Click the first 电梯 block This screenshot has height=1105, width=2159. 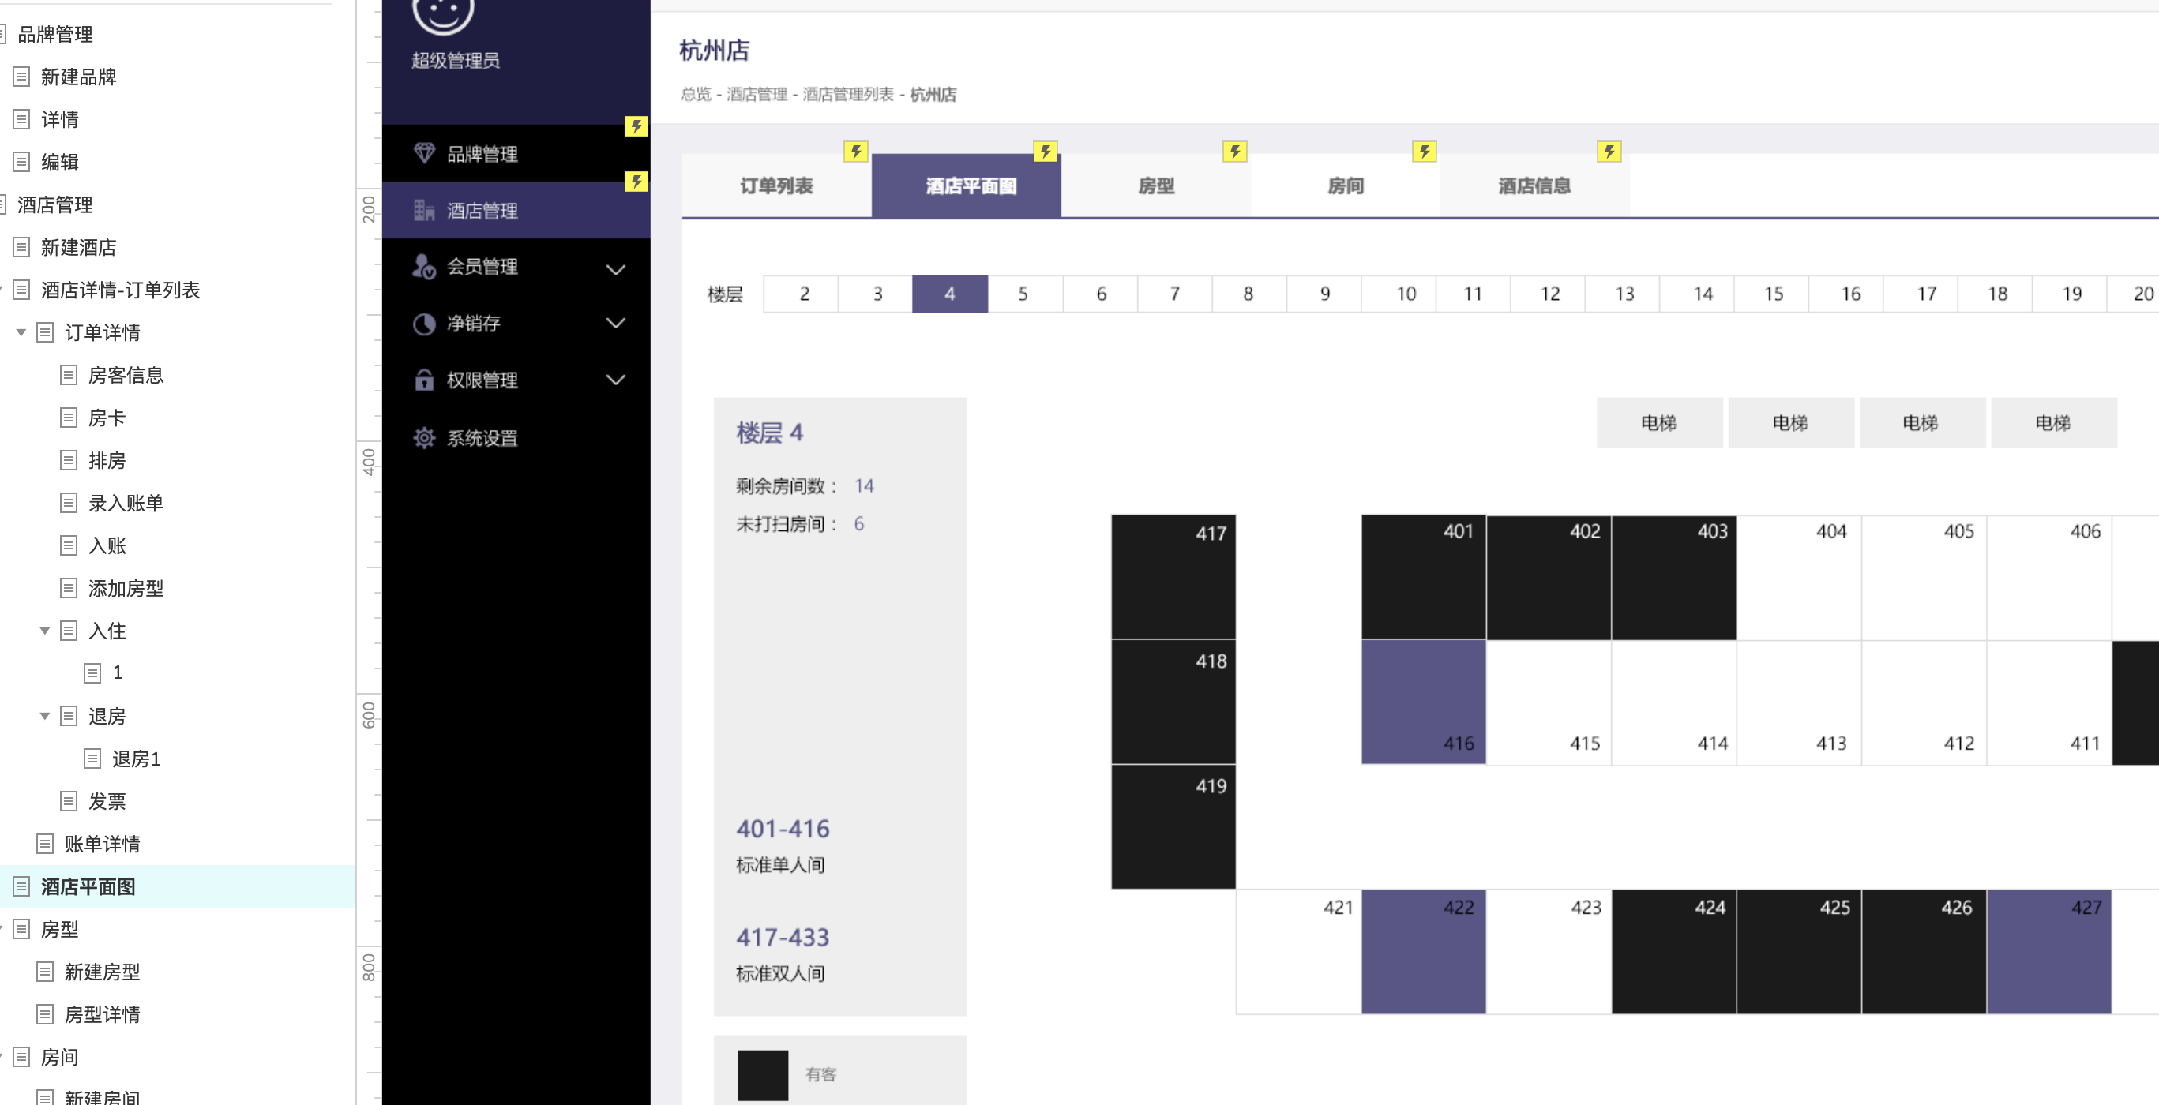pyautogui.click(x=1659, y=422)
